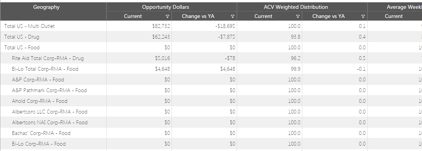Select Bi-Lo Total Corp-RMA - Food row
Image resolution: width=422 pixels, height=151 pixels.
pos(211,69)
